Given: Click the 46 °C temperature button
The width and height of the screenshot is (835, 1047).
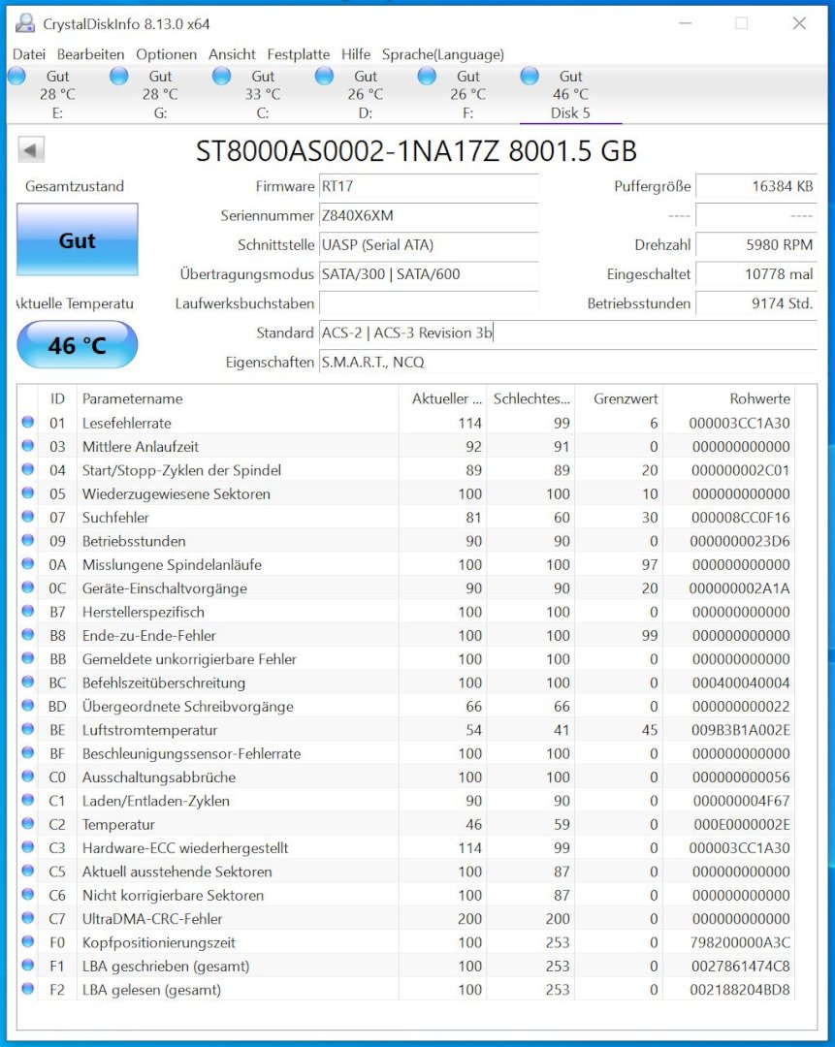Looking at the screenshot, I should click(x=78, y=345).
